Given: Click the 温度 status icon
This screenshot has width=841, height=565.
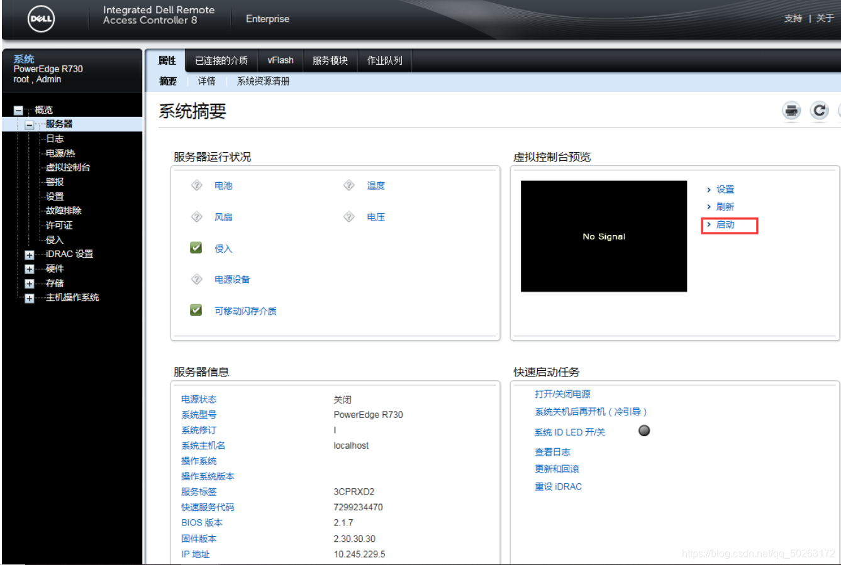Looking at the screenshot, I should point(349,185).
